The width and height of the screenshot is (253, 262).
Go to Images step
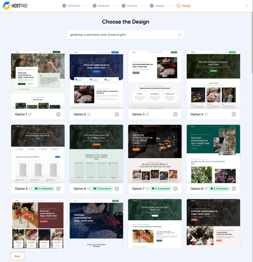pos(157,6)
